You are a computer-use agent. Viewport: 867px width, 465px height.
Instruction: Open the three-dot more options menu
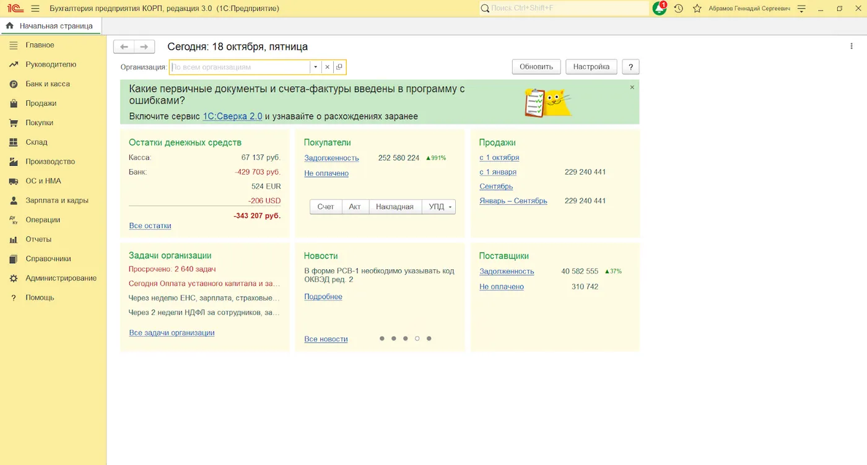pyautogui.click(x=852, y=46)
